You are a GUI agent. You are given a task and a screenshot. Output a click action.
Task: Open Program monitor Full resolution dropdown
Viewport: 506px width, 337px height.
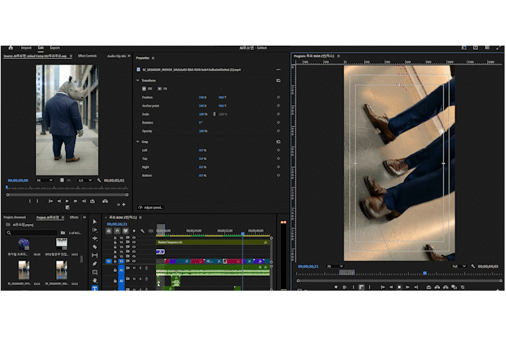pos(458,267)
